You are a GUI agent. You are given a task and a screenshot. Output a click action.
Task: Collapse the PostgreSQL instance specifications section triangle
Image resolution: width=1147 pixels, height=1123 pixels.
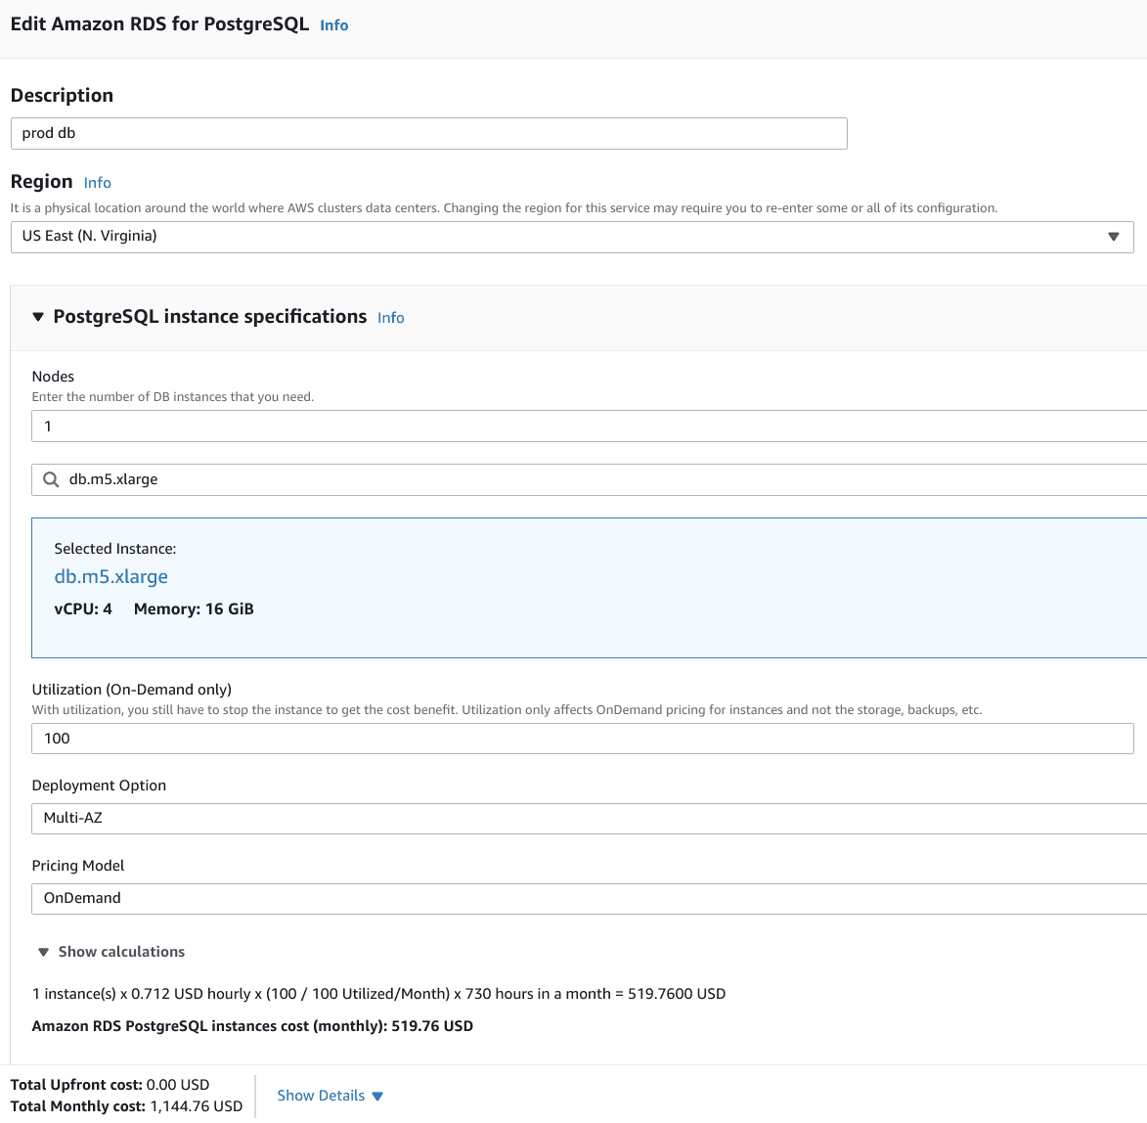pos(38,317)
